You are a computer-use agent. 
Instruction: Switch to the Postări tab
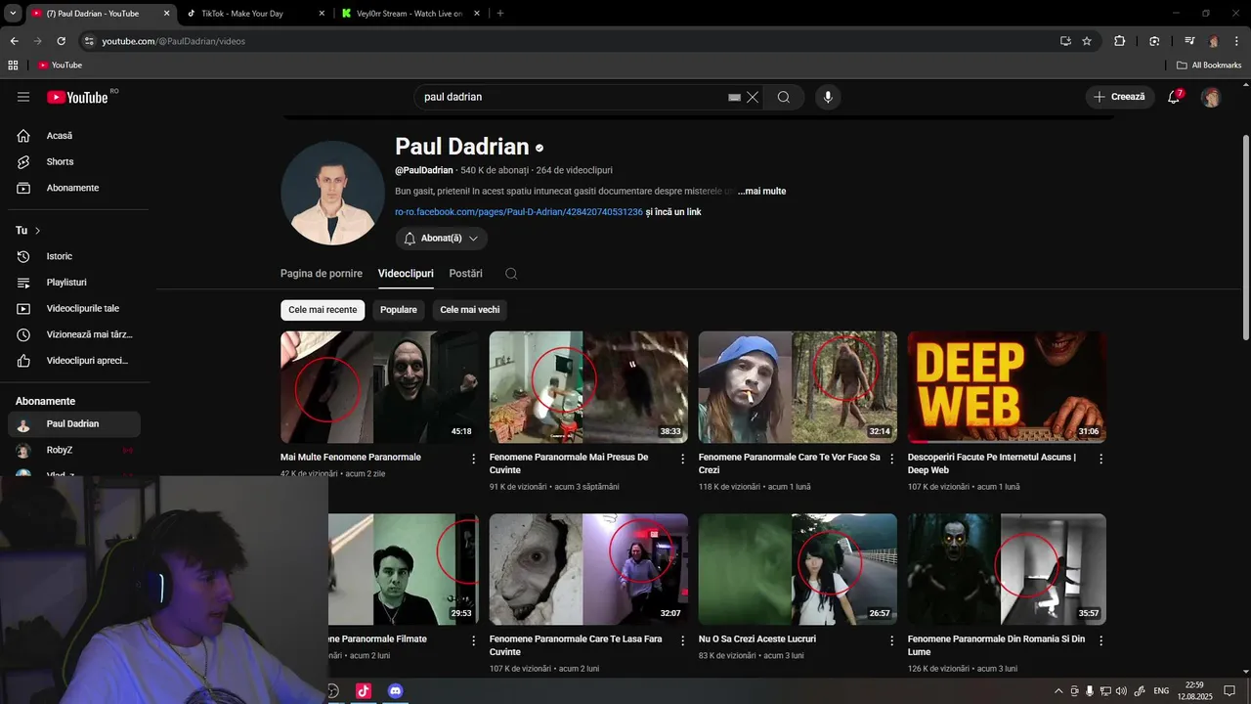click(x=466, y=274)
